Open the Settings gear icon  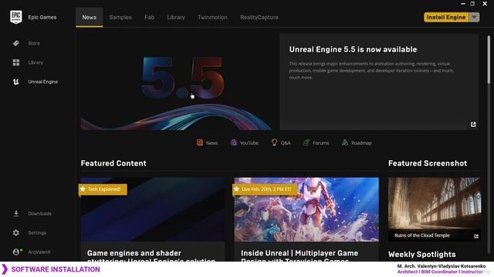[16, 232]
